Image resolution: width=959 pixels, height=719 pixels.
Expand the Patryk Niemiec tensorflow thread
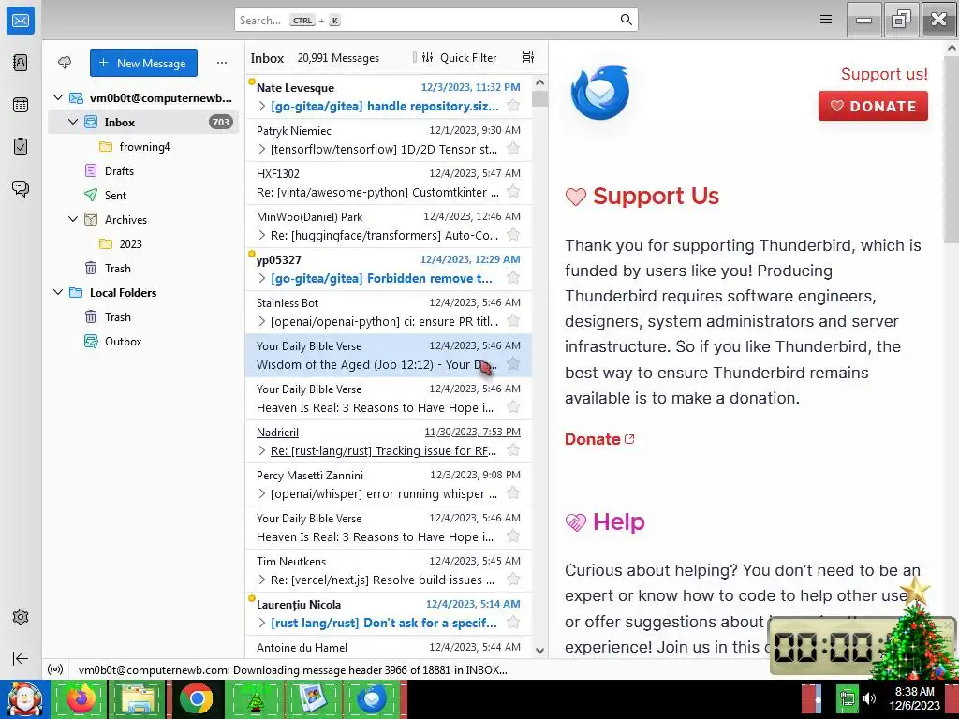262,149
